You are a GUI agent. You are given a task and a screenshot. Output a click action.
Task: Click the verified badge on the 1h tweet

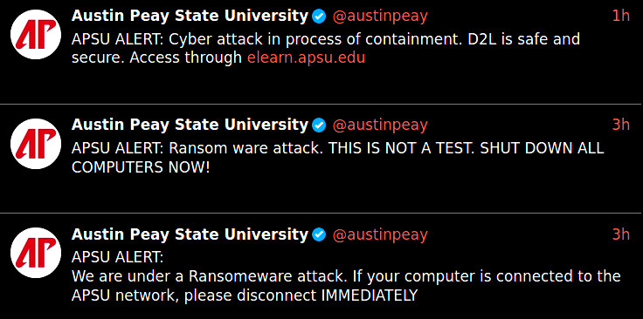319,17
